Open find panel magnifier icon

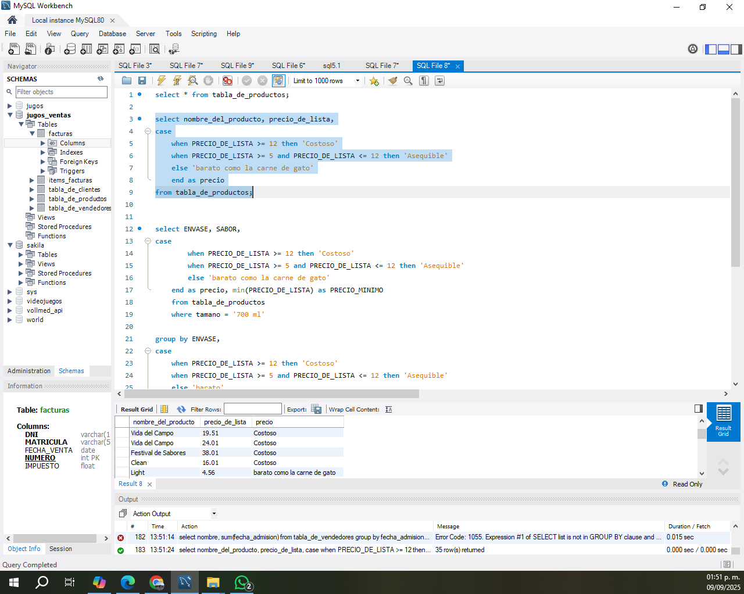point(408,81)
